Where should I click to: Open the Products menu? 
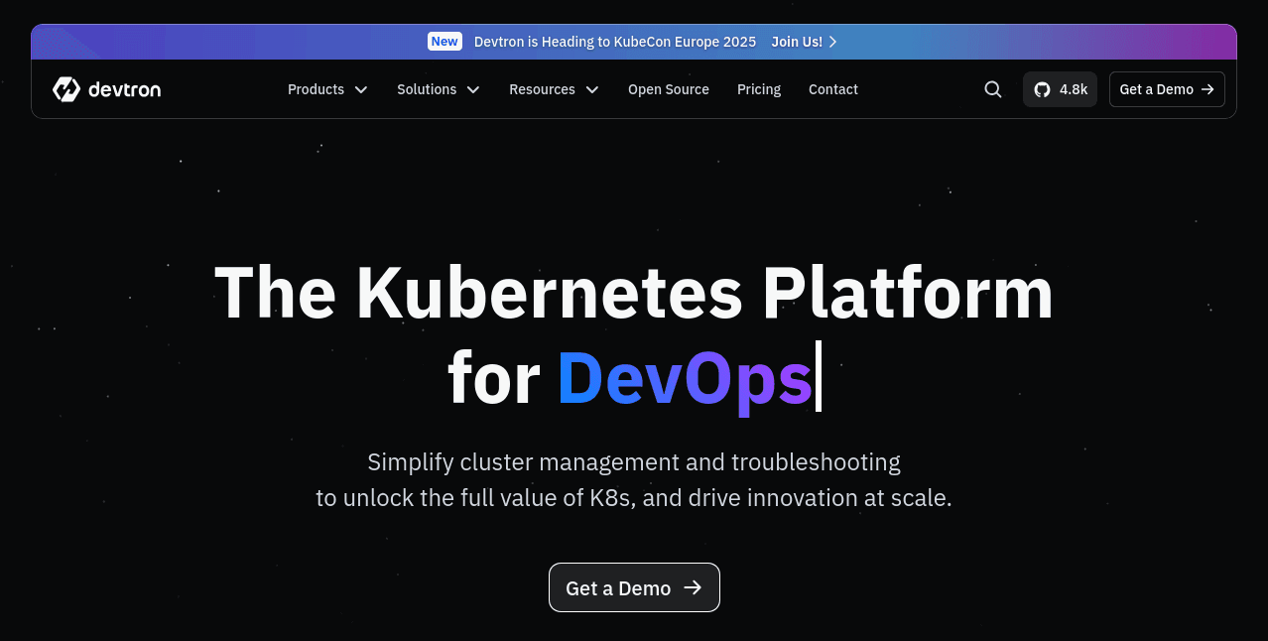[x=327, y=89]
